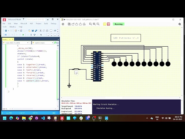Viewport: 185px width, 139px height.
Task: Save the file with the floppy disk icon
Action: pyautogui.click(x=33, y=30)
